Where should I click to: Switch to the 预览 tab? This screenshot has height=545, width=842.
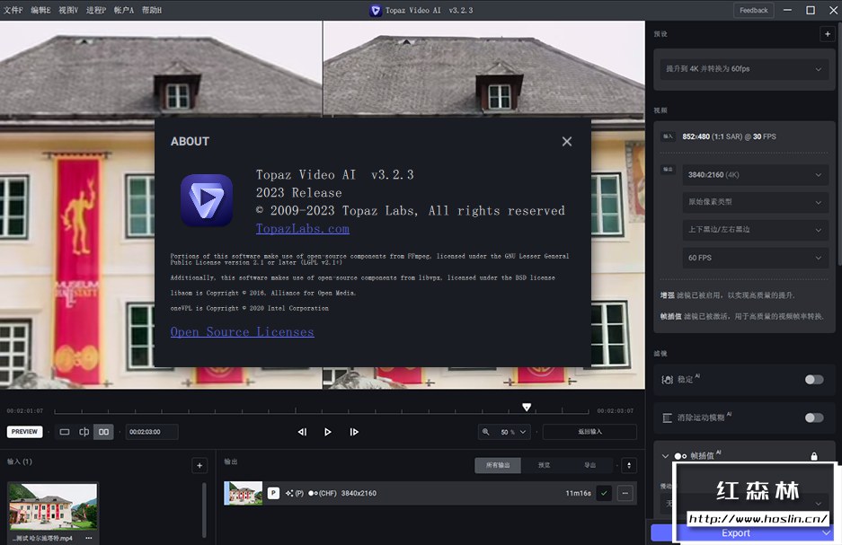544,465
